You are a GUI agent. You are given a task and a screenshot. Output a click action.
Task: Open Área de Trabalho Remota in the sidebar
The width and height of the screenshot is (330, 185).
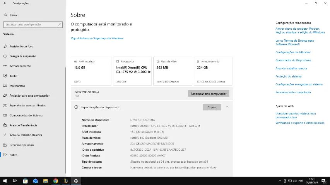26,135
